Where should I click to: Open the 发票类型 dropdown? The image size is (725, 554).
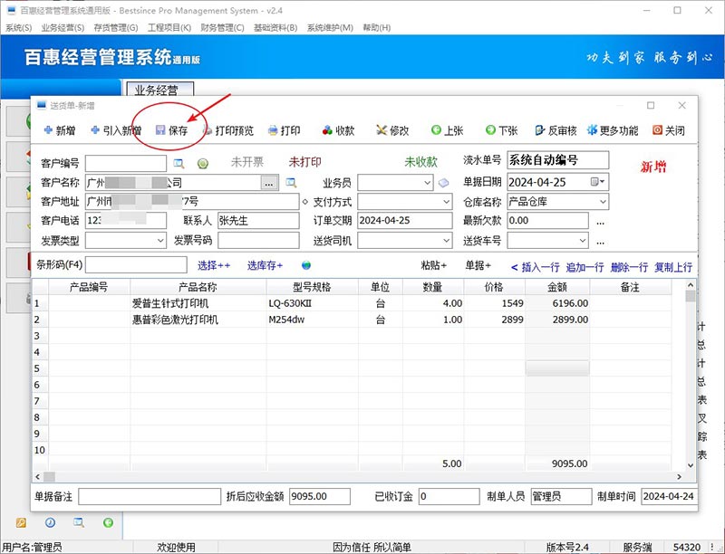tap(160, 241)
